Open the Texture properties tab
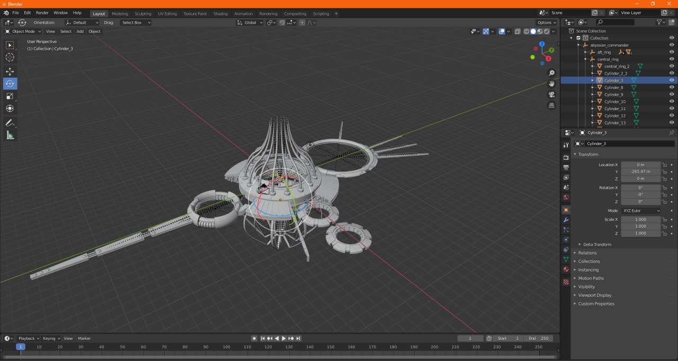This screenshot has width=678, height=361. [566, 282]
